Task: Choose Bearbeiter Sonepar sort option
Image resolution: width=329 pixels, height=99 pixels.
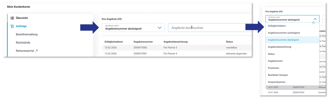Action: 292,75
